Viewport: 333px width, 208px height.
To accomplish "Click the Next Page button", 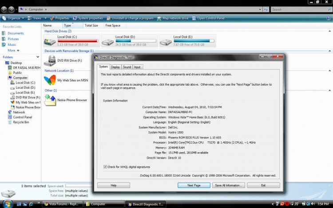I will click(194, 185).
